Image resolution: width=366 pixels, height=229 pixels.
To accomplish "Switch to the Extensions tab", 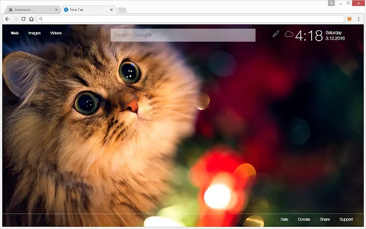I will tap(31, 10).
